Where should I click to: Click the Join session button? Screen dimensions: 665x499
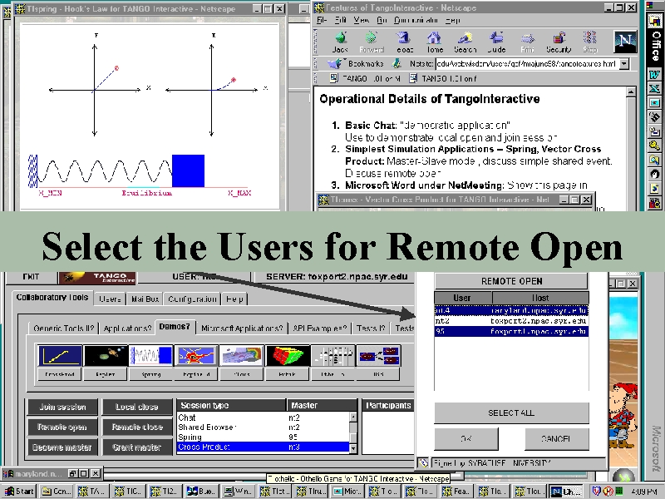pyautogui.click(x=62, y=407)
